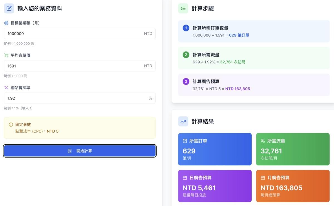Focus the 網站轉換率 input containing 1.92
The width and height of the screenshot is (334, 206).
coord(80,98)
